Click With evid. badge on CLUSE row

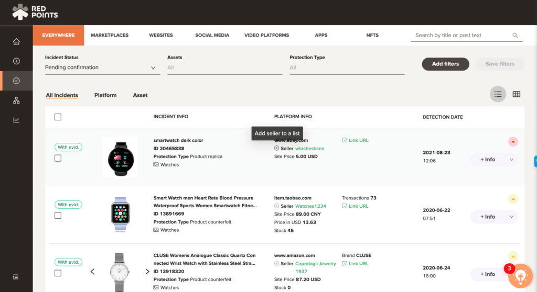point(68,262)
